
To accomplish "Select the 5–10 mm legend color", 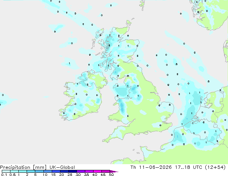I will [x=39, y=171].
